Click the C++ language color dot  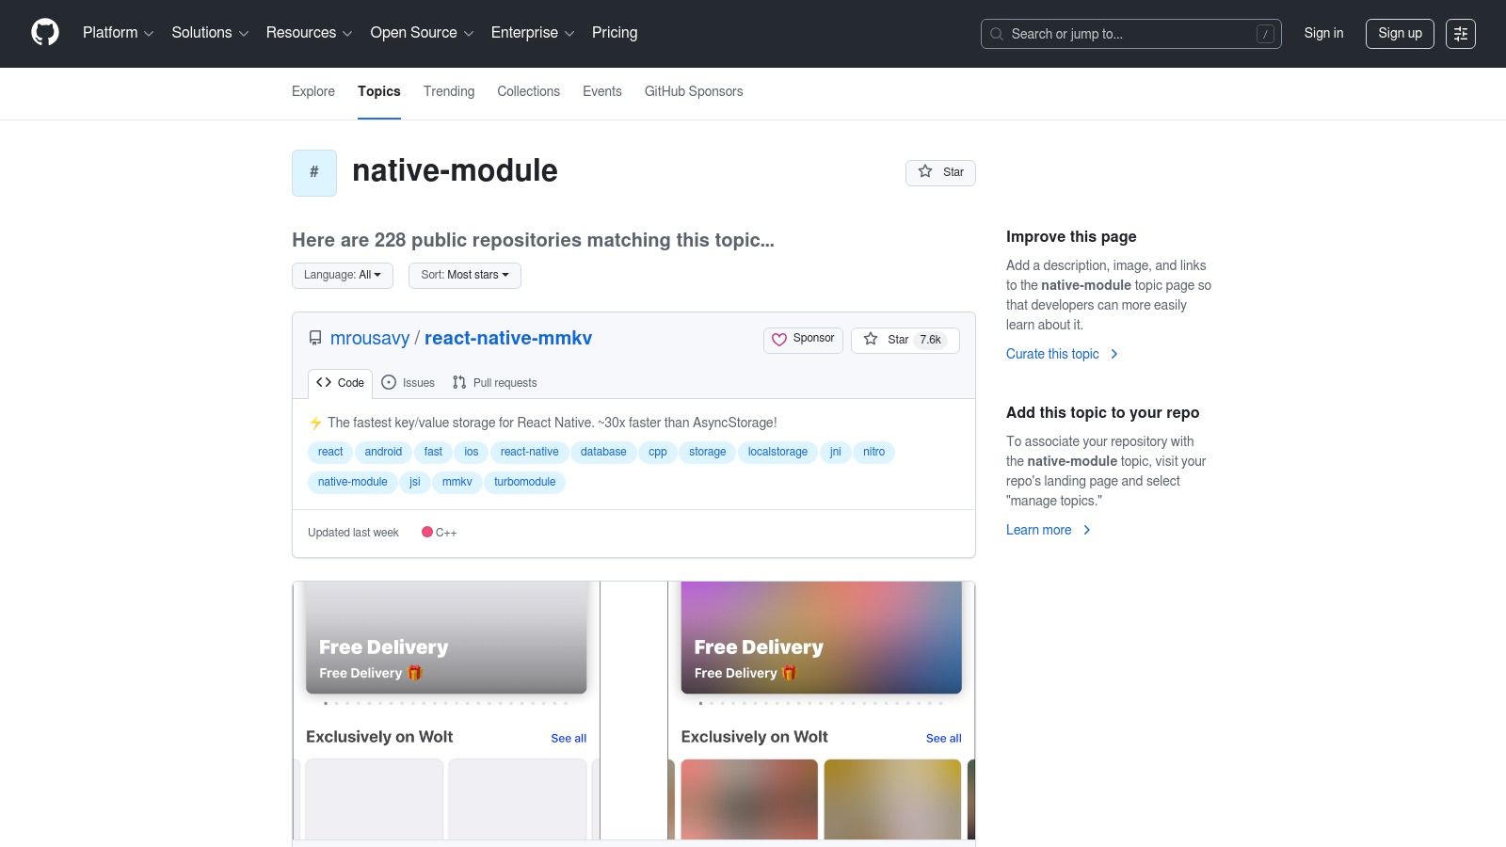click(x=427, y=532)
